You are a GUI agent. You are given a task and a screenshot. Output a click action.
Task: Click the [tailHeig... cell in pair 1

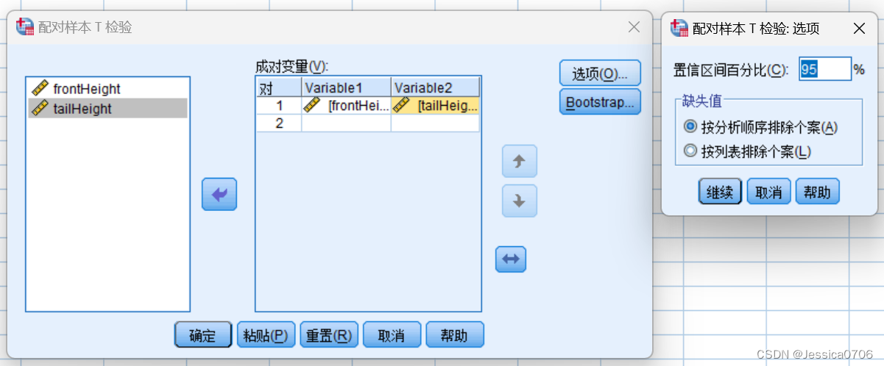click(x=435, y=105)
